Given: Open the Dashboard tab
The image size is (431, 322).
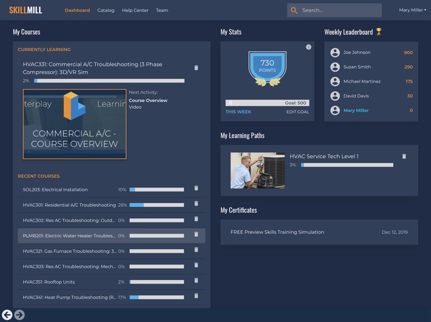Looking at the screenshot, I should point(77,10).
